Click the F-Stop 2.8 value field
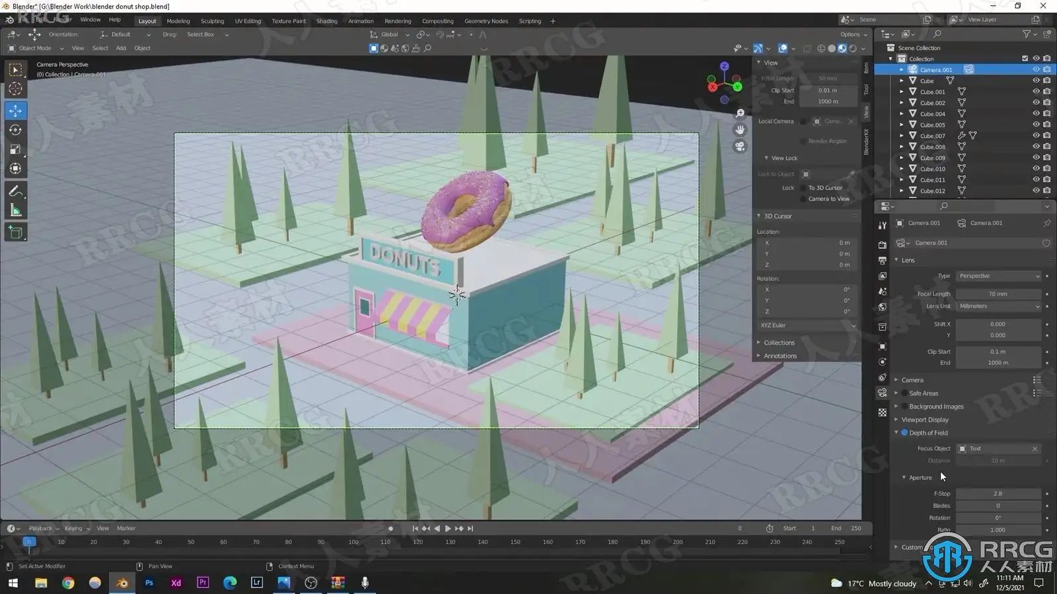1057x594 pixels. point(998,494)
